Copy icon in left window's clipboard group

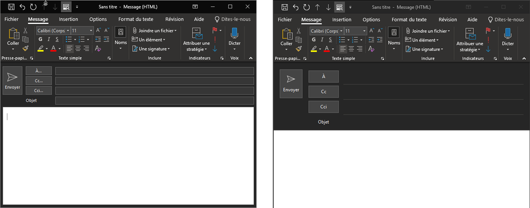25,40
